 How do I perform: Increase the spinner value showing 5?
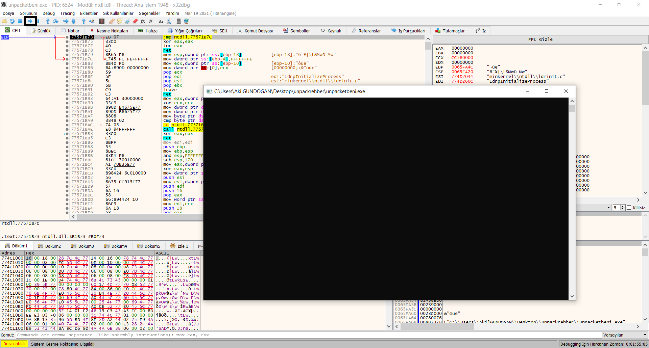click(623, 206)
